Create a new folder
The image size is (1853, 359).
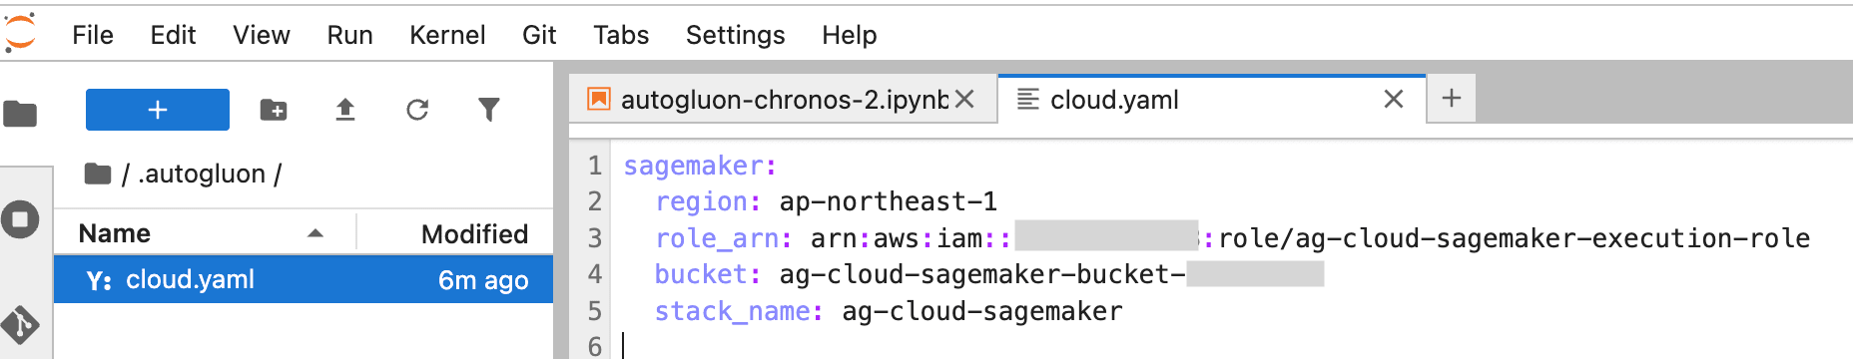tap(274, 110)
